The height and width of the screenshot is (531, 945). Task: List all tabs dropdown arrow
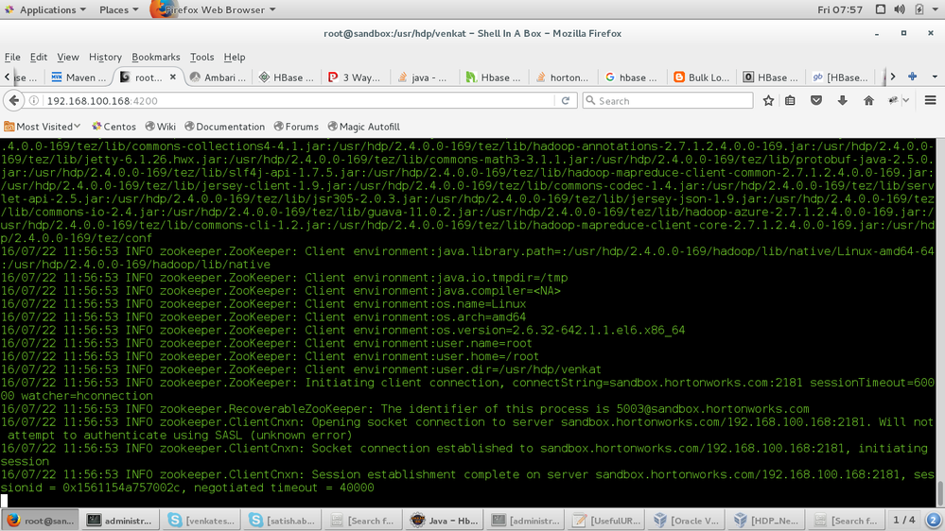(x=935, y=77)
